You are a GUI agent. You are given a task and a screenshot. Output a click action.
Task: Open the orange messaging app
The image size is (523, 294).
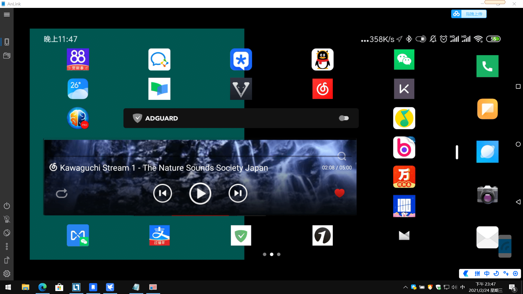coord(488,109)
